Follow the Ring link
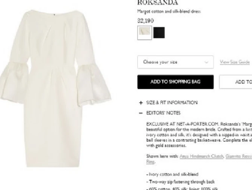The width and height of the screenshot is (252, 190). 150,162
